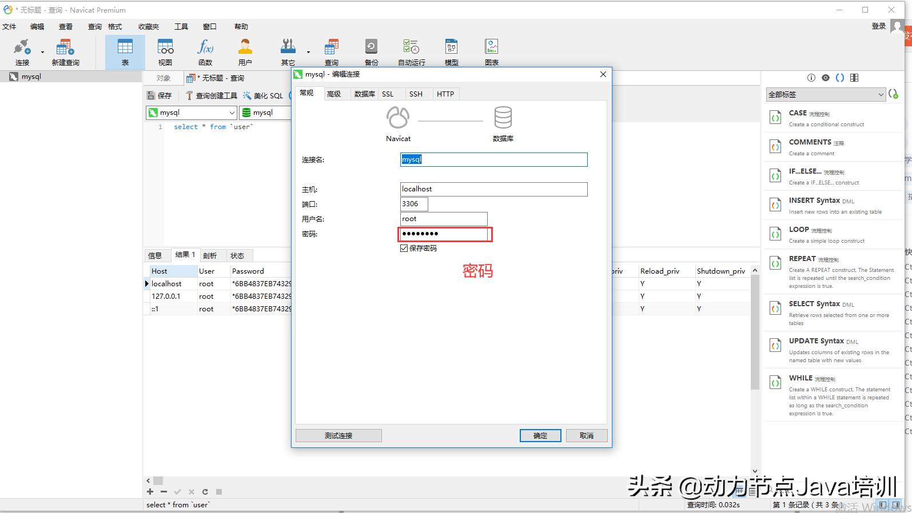Open the Query Builder tool
The height and width of the screenshot is (513, 912).
coord(211,95)
